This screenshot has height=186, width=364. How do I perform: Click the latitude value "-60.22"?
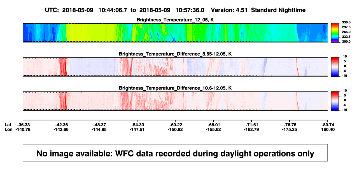(176, 125)
